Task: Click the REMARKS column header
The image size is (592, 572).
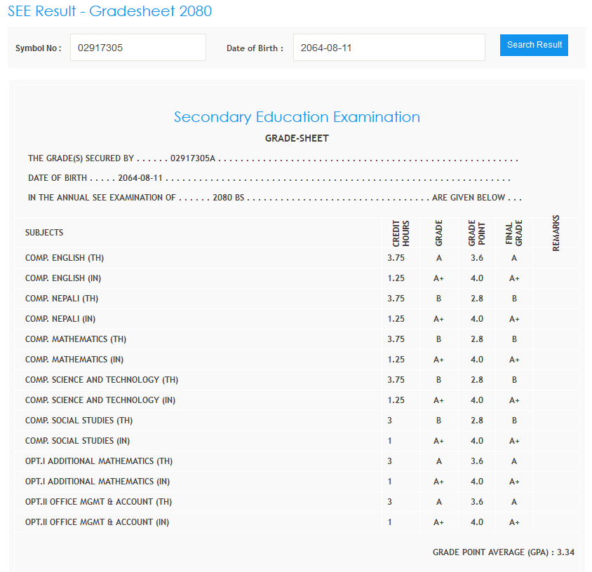Action: tap(556, 233)
